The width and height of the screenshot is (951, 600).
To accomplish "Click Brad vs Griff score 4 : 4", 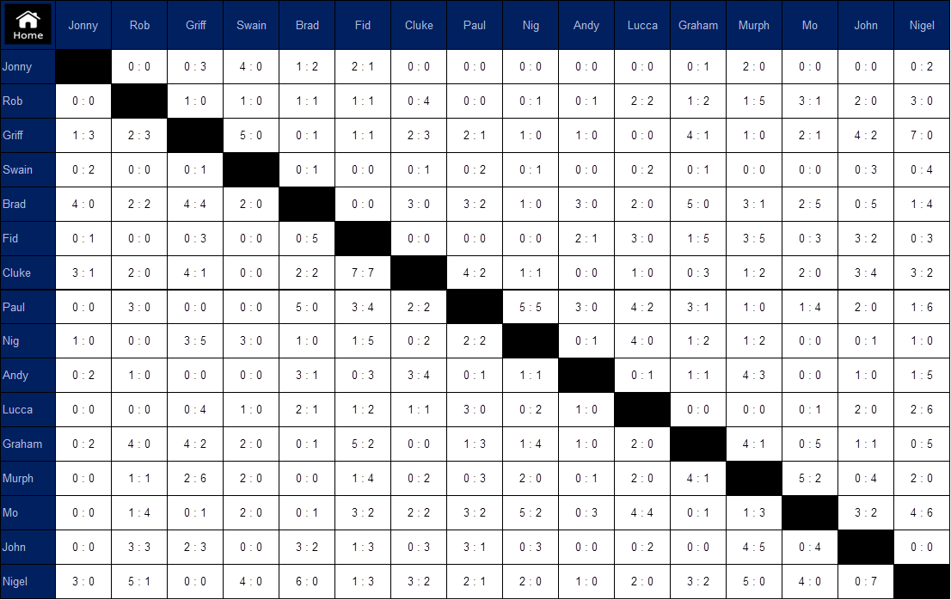I will click(195, 205).
